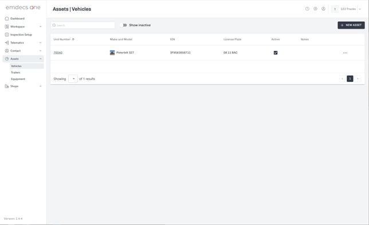Toggle Show inactive switch

(123, 25)
